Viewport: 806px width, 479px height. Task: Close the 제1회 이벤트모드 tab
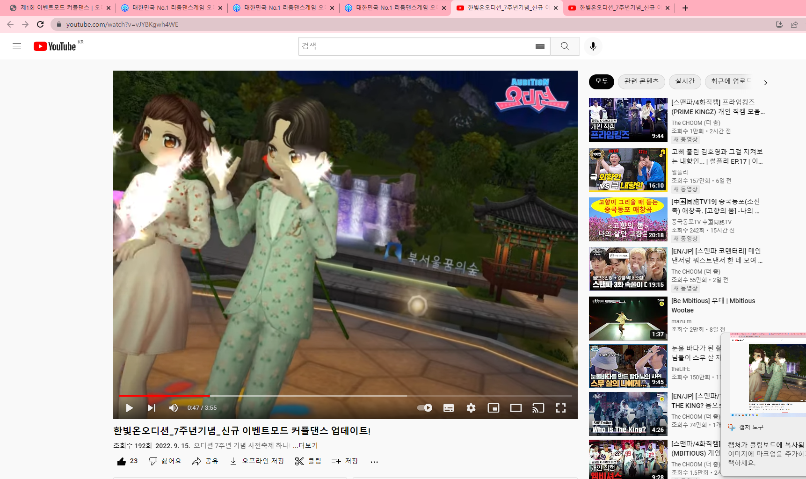(x=109, y=8)
